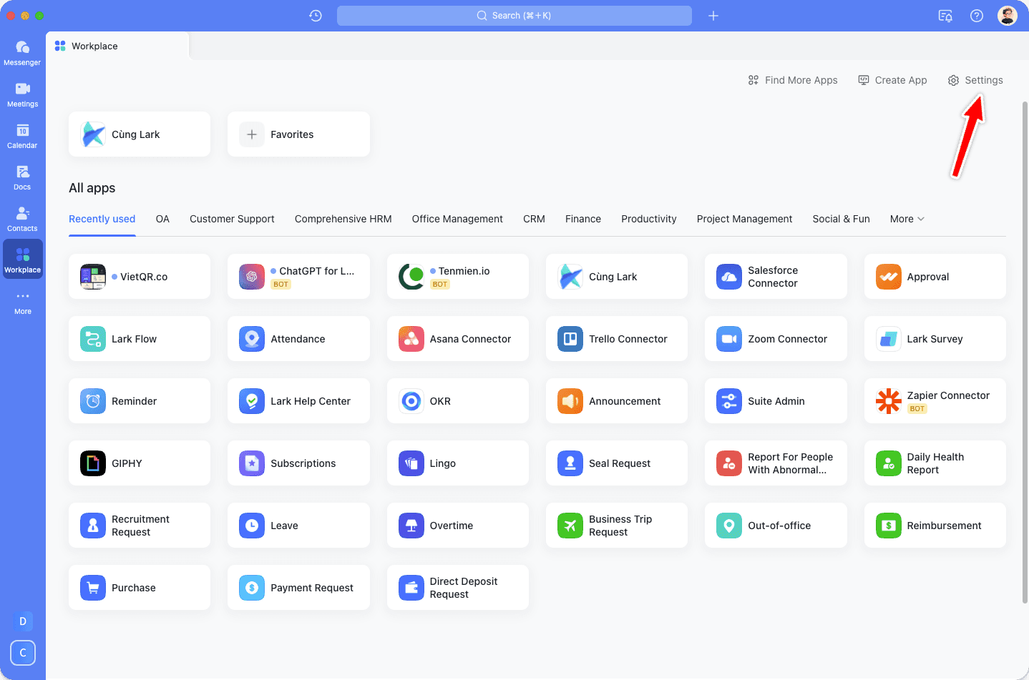The width and height of the screenshot is (1029, 680).
Task: Click the help question mark icon
Action: (x=976, y=16)
